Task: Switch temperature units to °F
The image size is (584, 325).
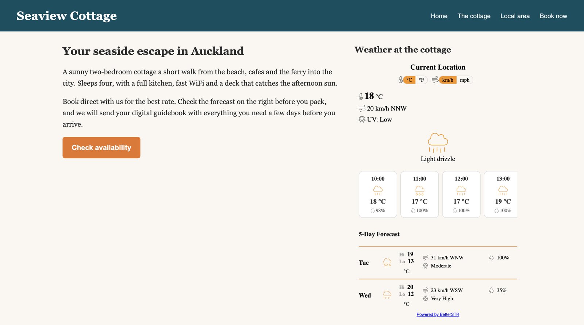Action: 422,80
